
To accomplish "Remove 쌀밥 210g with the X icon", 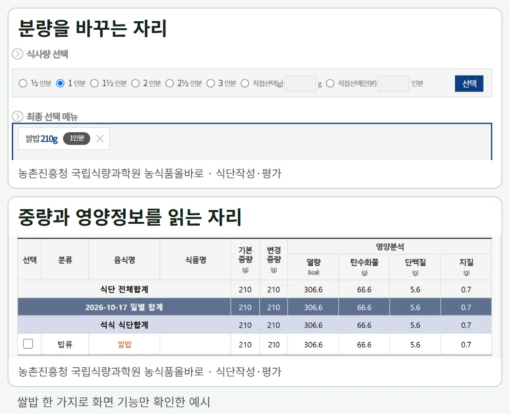I will (x=100, y=138).
